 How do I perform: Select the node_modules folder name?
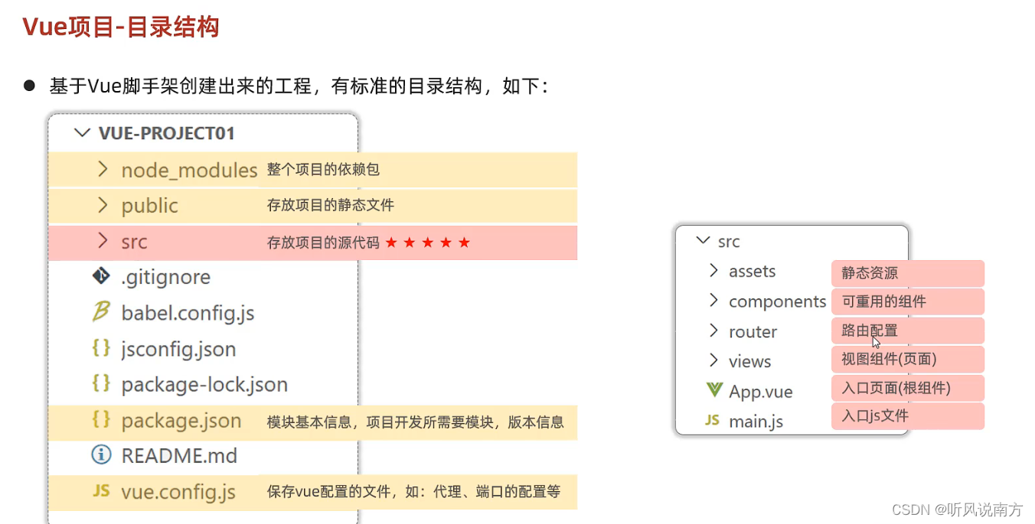point(189,170)
